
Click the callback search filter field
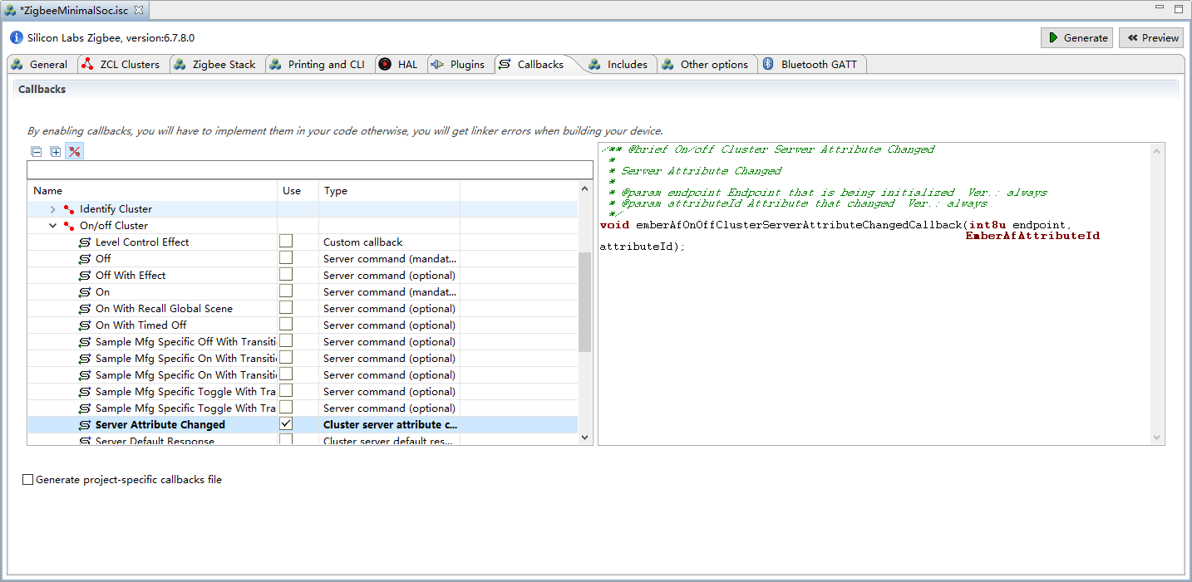[310, 170]
